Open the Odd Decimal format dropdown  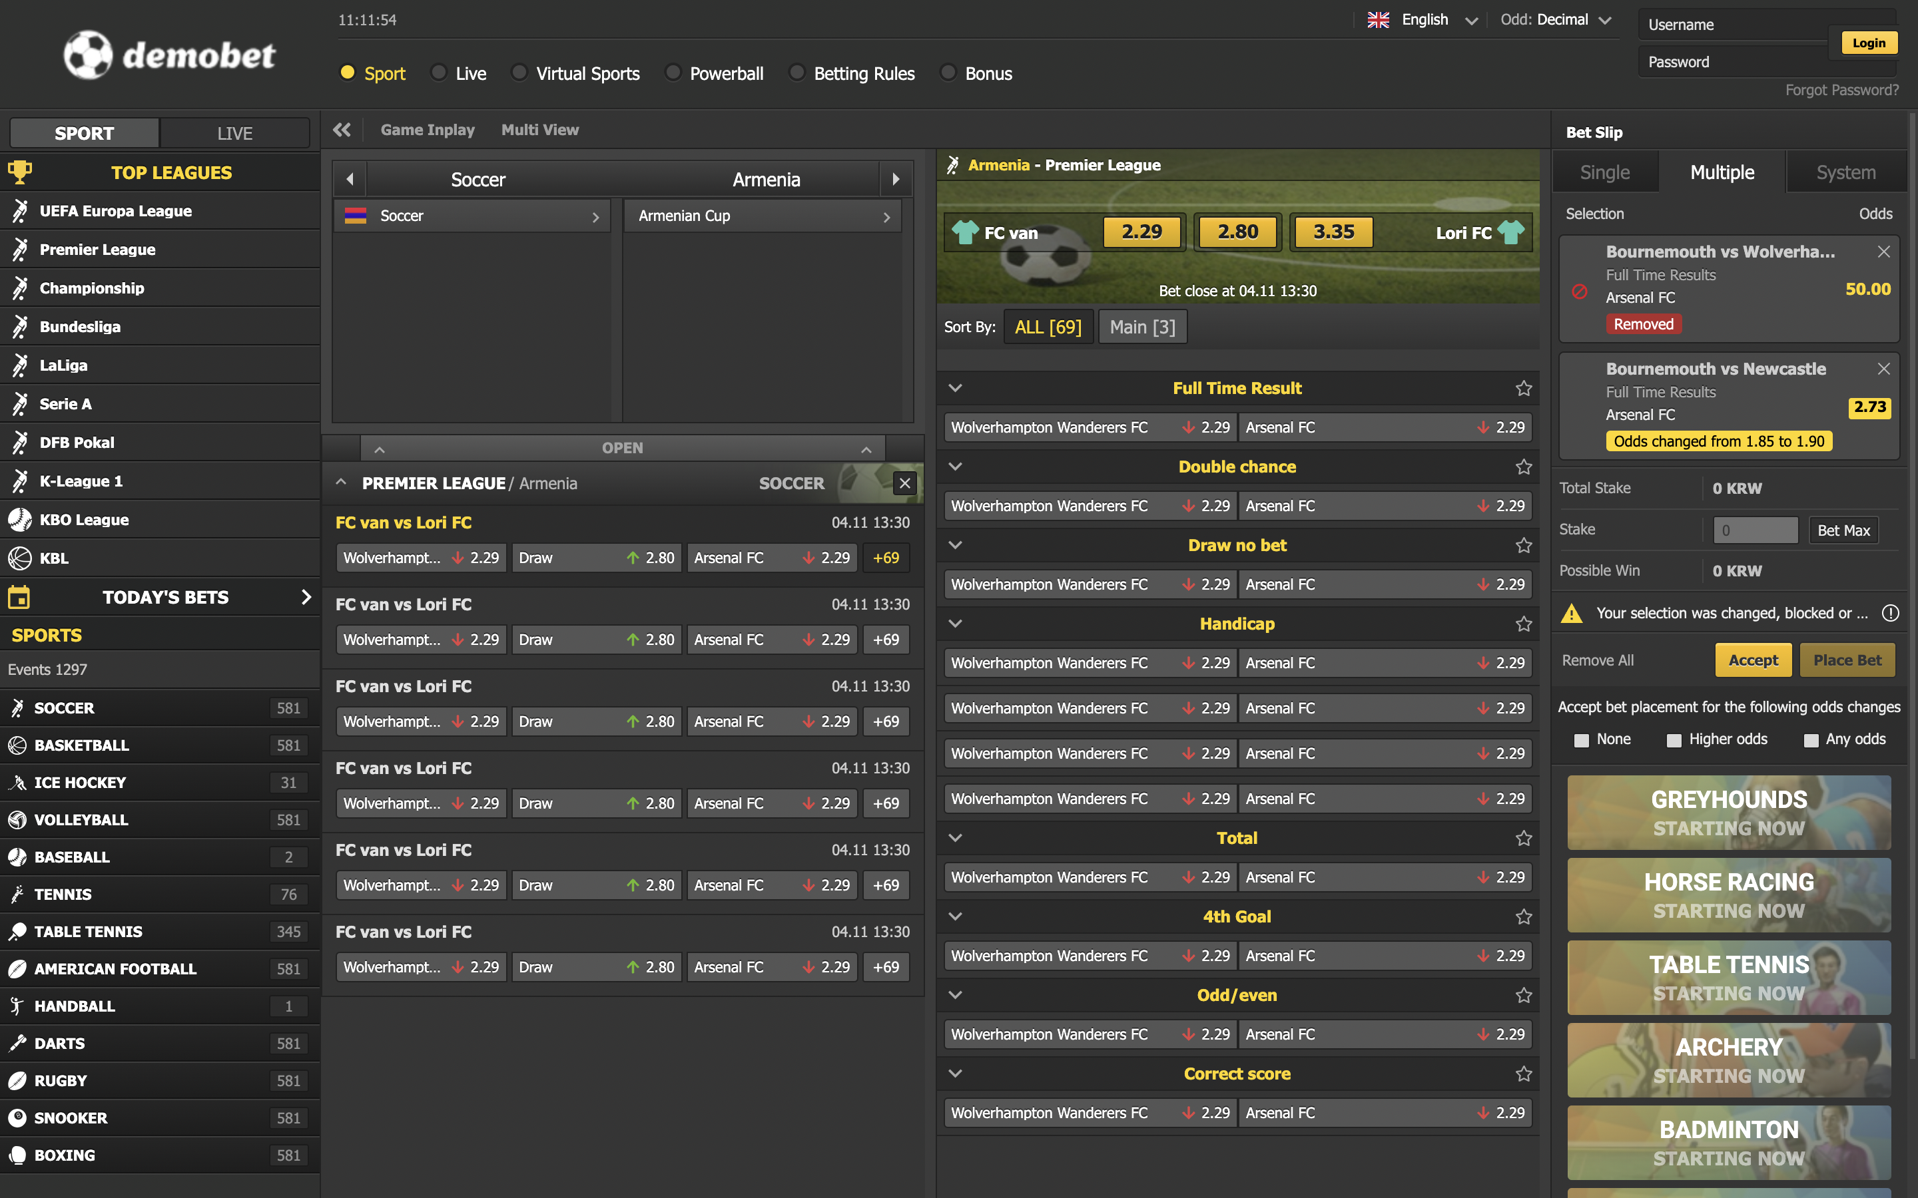1556,20
